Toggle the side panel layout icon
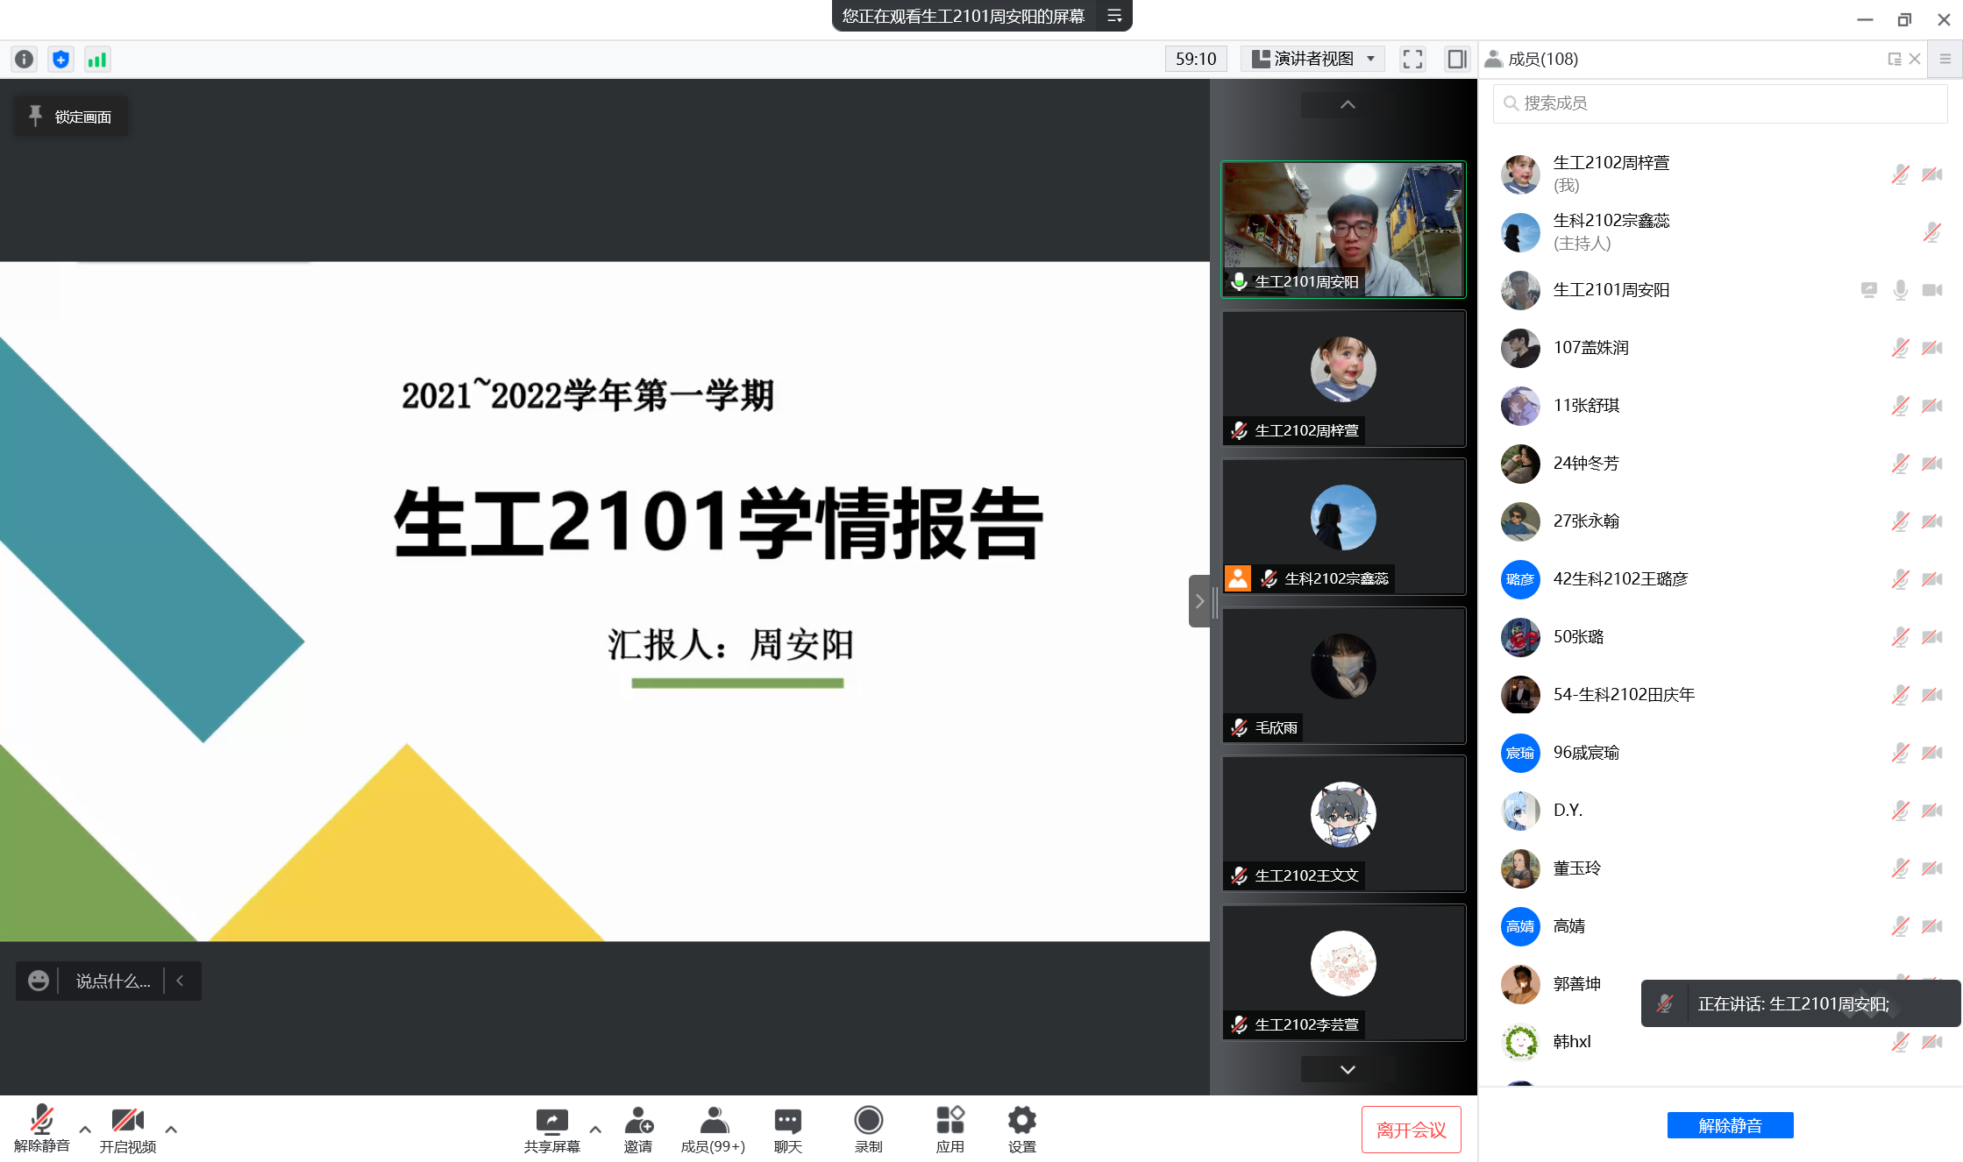Viewport: 1963px width, 1162px height. [1456, 59]
